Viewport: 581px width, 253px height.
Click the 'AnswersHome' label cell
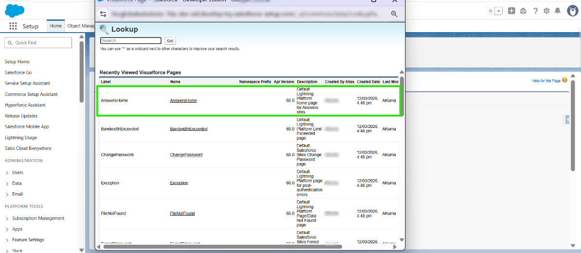point(114,100)
